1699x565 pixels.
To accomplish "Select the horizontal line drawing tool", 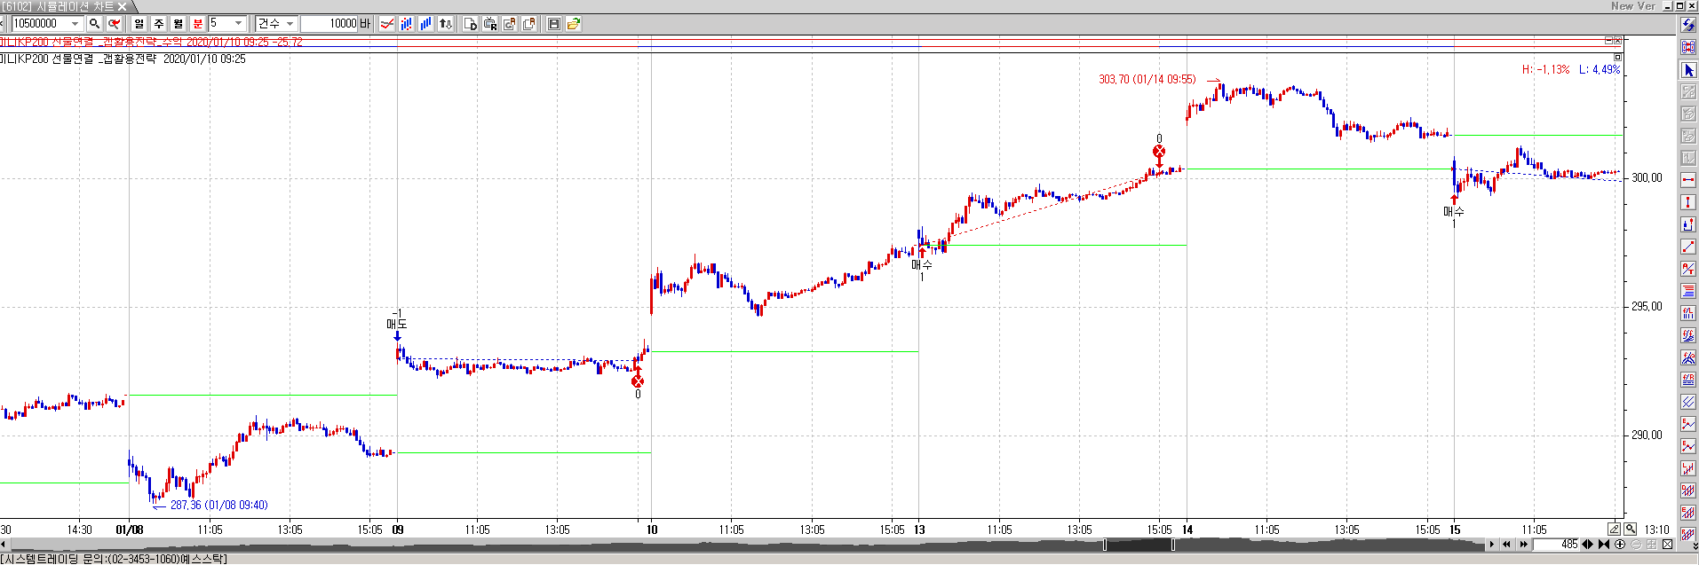I will pos(1688,180).
